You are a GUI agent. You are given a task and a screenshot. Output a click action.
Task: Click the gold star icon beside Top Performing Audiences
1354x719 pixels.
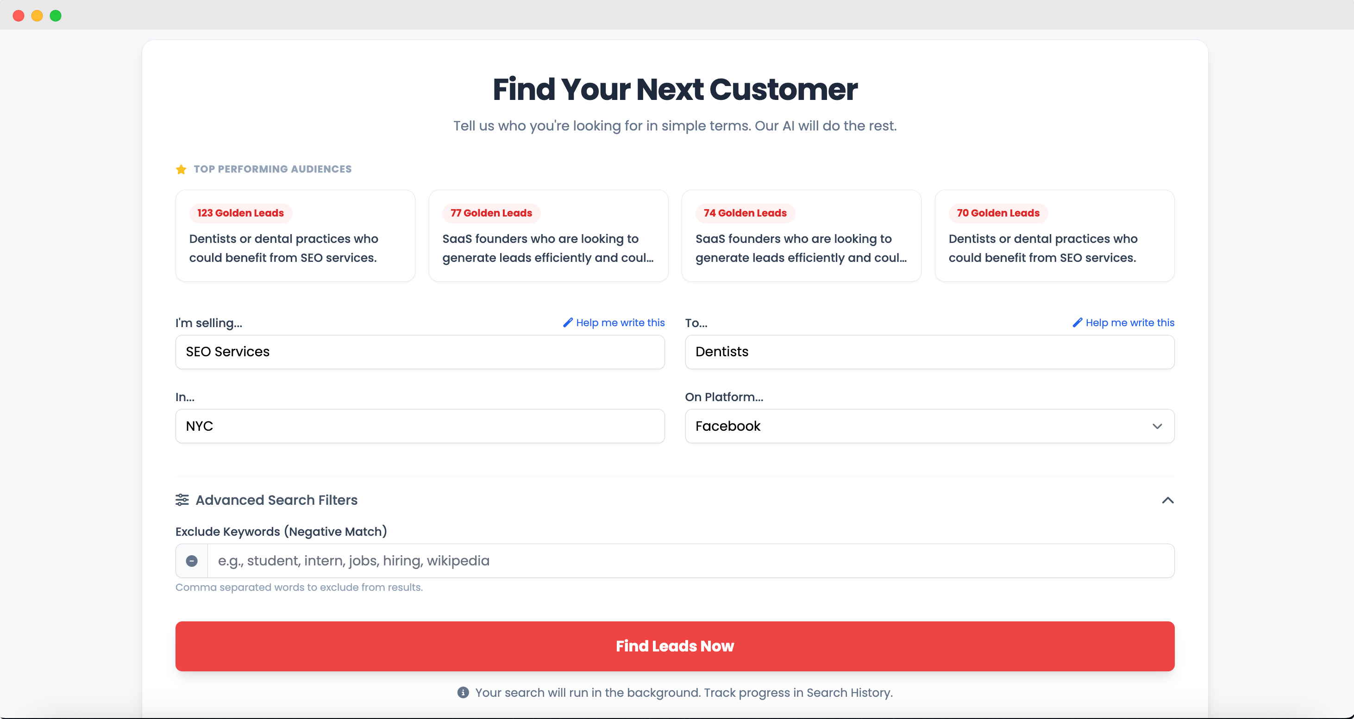pyautogui.click(x=181, y=169)
